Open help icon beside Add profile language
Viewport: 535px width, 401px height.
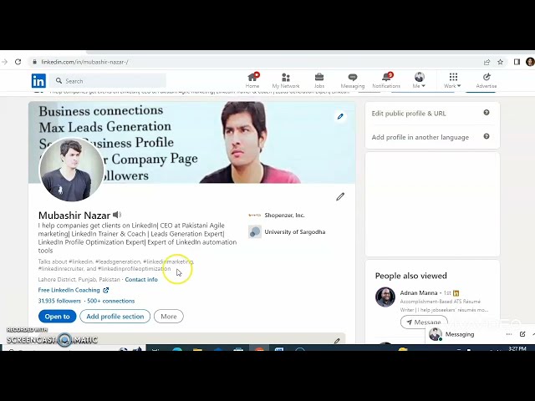[487, 136]
